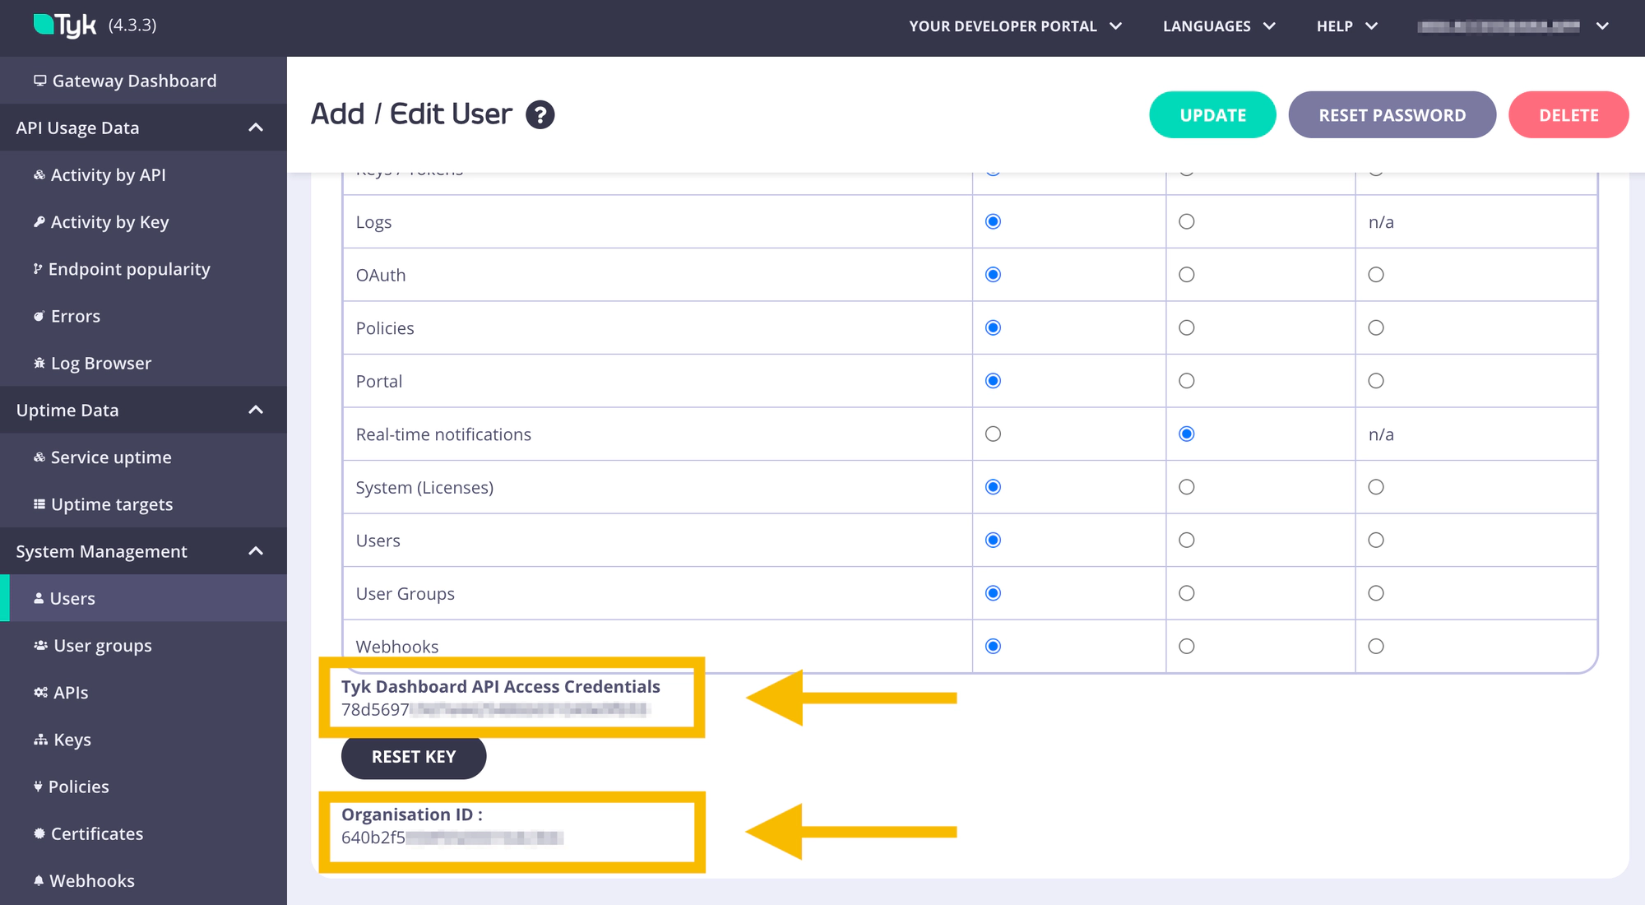The image size is (1645, 905).
Task: Open the help question mark icon
Action: point(540,114)
